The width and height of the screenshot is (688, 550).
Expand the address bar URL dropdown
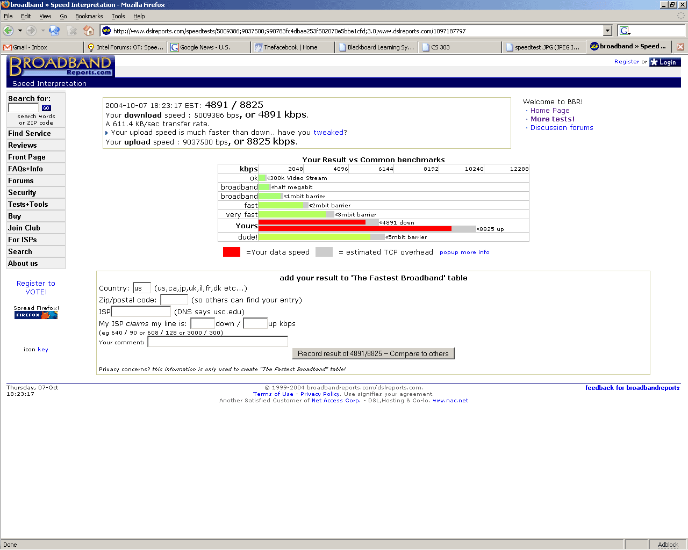[x=607, y=31]
